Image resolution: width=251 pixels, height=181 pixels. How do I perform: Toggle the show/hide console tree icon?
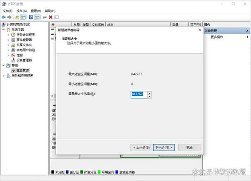24,17
